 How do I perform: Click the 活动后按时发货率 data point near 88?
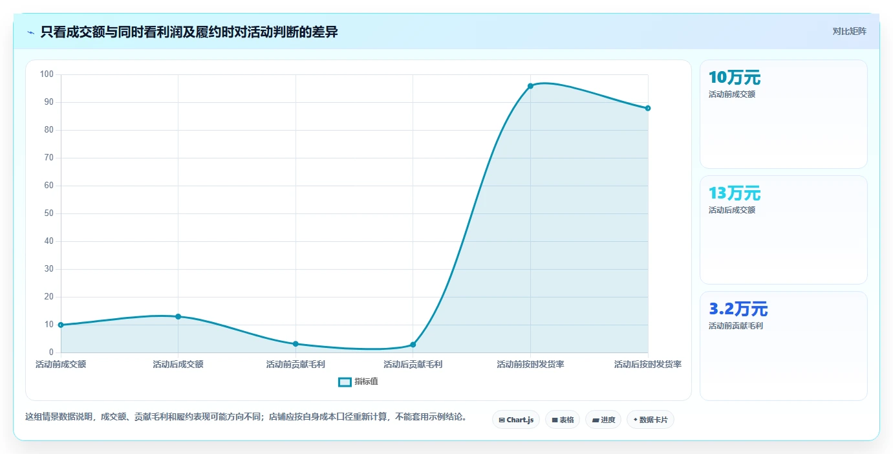click(x=647, y=108)
